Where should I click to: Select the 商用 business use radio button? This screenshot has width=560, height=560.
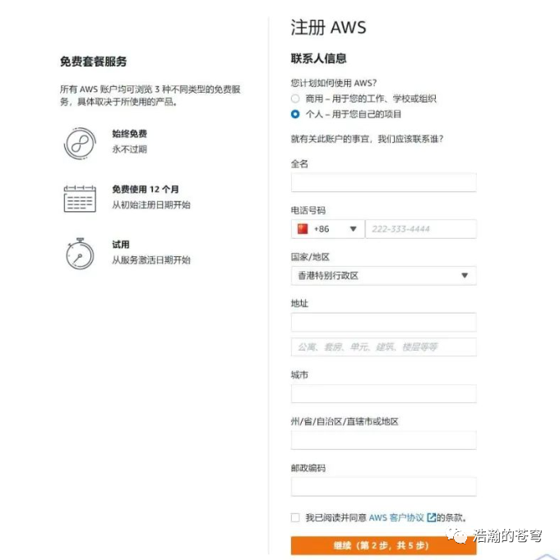(x=295, y=99)
